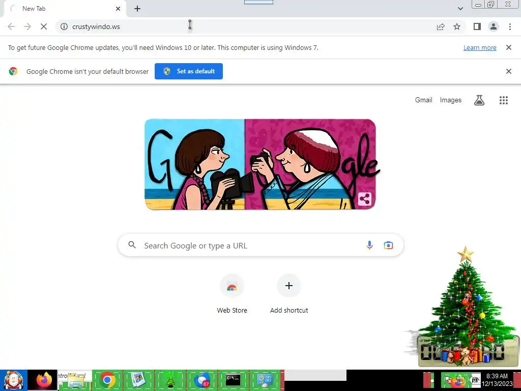Open Web Store shortcut

click(232, 294)
